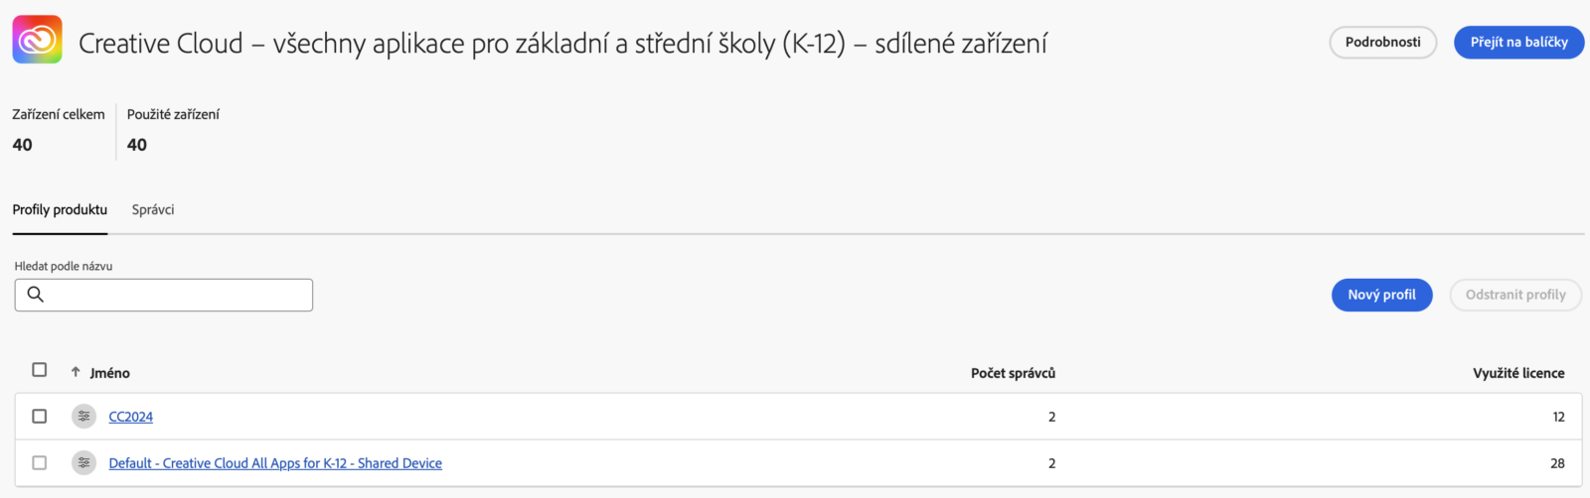The image size is (1590, 498).
Task: Switch to the Správci tab
Action: pos(153,210)
